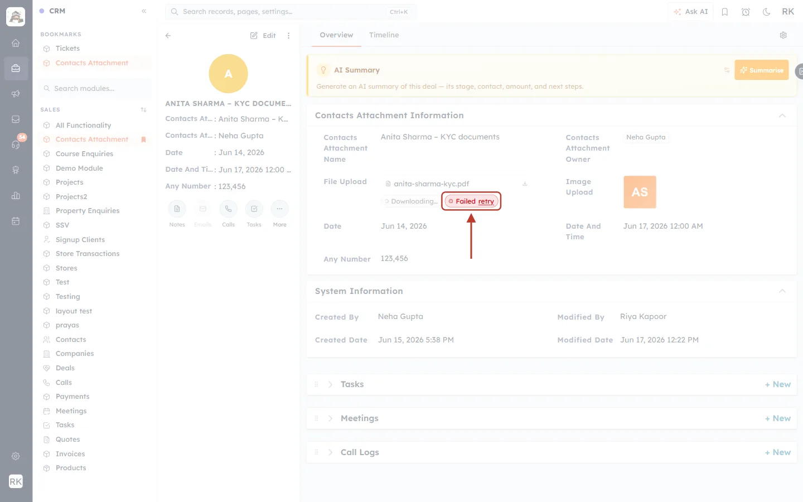Open the Calls quick action icon
803x502 pixels.
coord(228,209)
